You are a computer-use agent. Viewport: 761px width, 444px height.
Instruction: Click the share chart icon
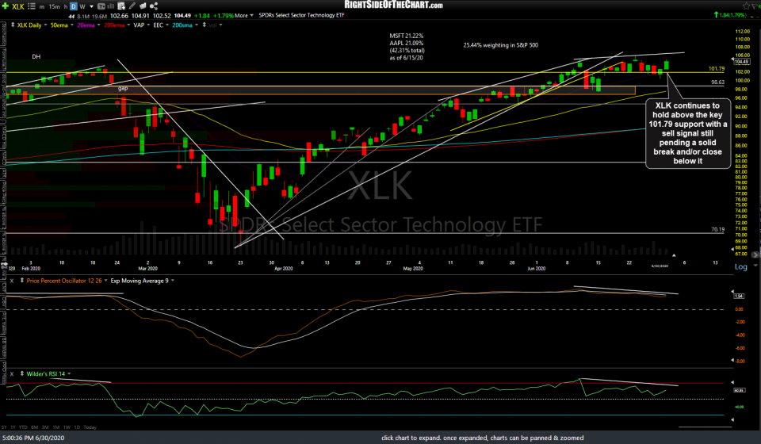(153, 6)
